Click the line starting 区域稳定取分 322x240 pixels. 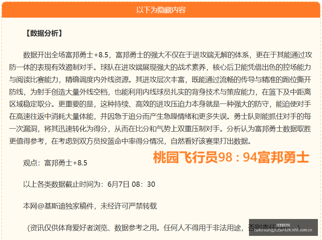[160, 104]
